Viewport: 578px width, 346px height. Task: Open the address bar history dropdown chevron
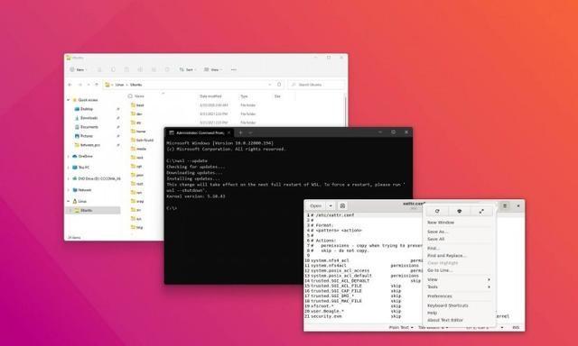[270, 85]
